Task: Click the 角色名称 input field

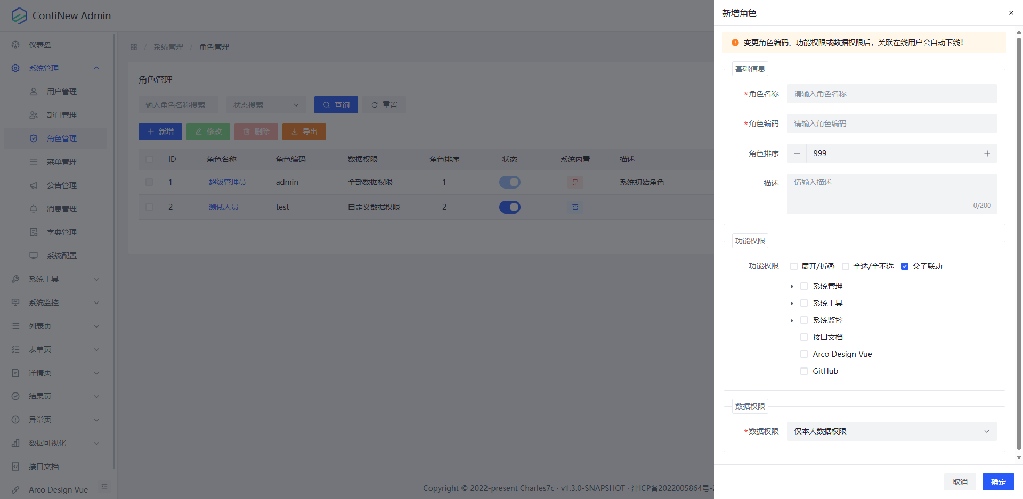Action: tap(891, 94)
